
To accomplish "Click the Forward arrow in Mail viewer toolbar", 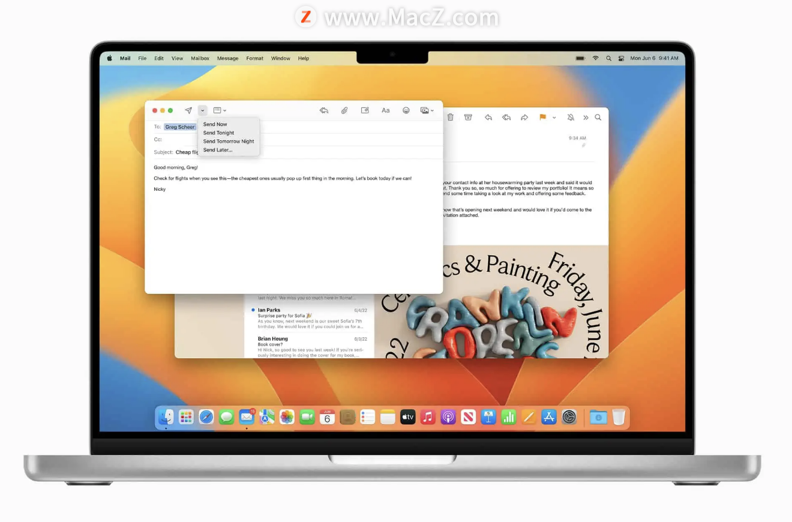I will [524, 118].
